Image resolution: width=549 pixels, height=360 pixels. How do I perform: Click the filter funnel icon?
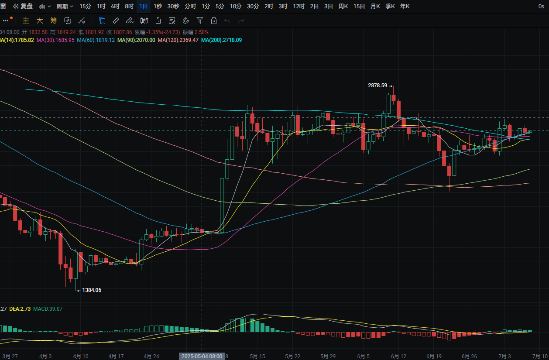click(199, 21)
